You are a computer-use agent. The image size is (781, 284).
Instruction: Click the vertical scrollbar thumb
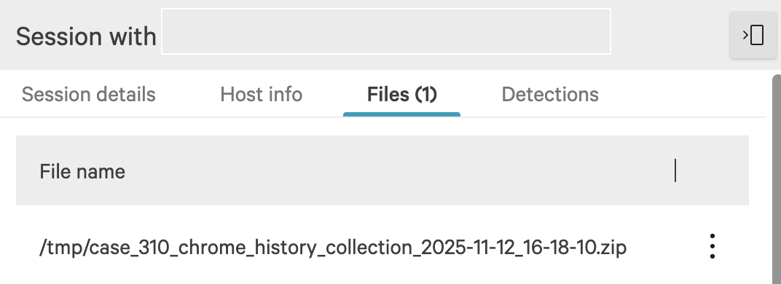coord(777,179)
